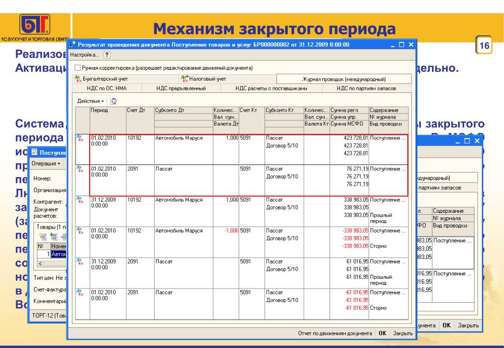Click Отчет по движениям документа button
The image size is (504, 348).
336,333
